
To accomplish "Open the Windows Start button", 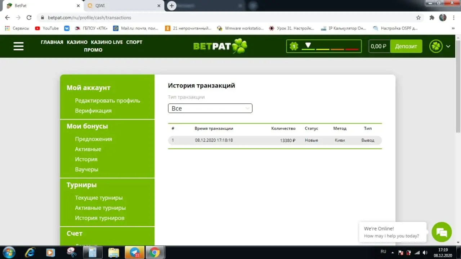I will tap(9, 252).
